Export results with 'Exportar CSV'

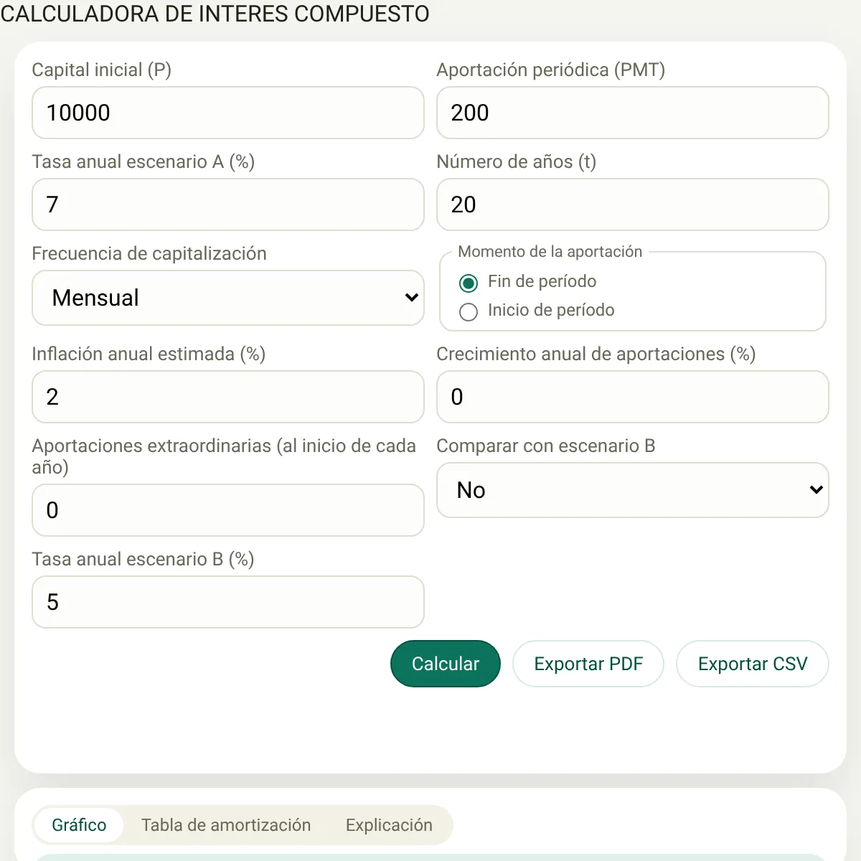coord(753,664)
